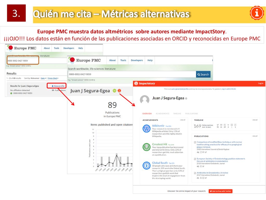
Task: Switch to the PUBLICATIONS tab in Impactstory
Action: pyautogui.click(x=191, y=114)
